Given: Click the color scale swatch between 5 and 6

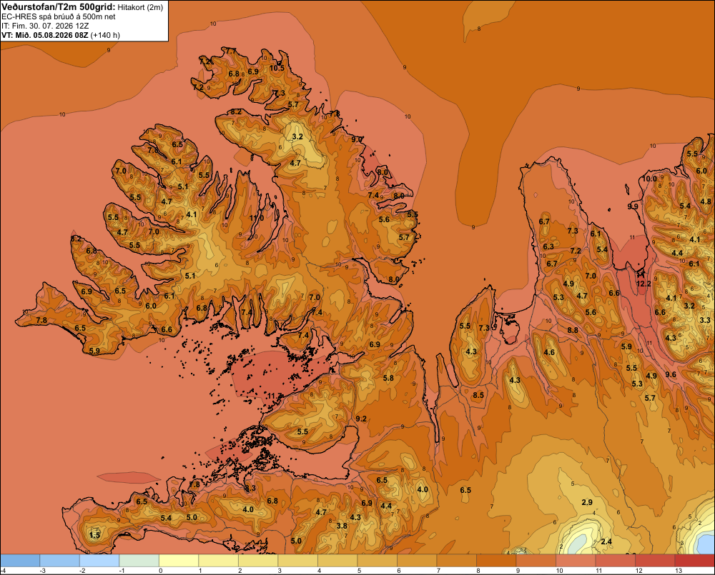Looking at the screenshot, I should 377,561.
